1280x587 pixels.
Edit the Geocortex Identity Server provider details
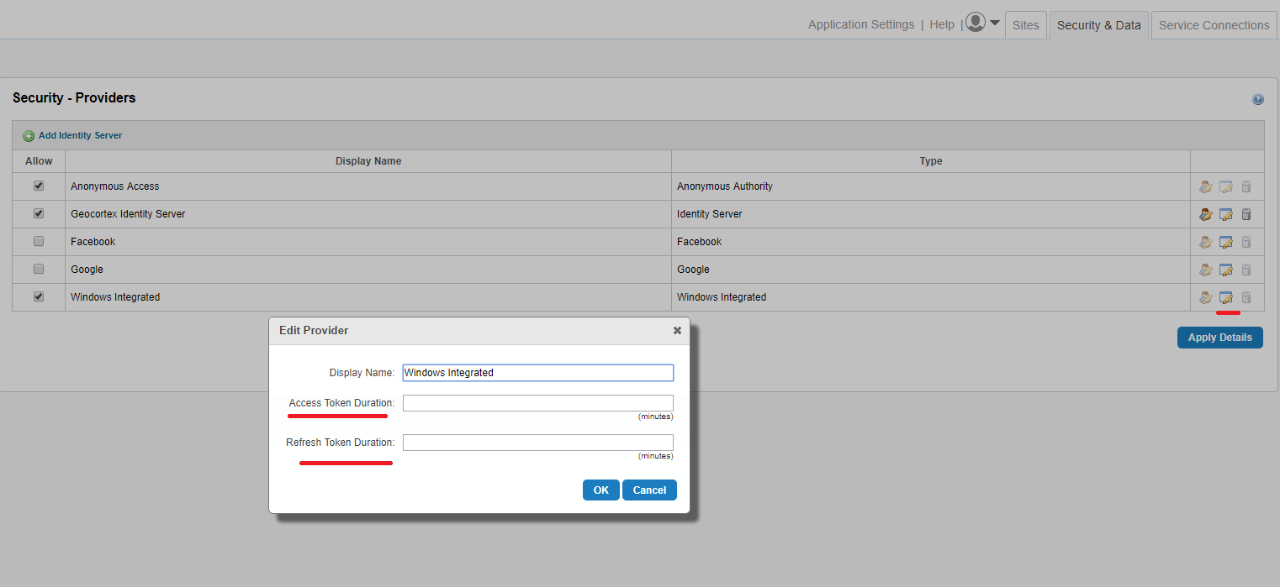coord(1226,214)
